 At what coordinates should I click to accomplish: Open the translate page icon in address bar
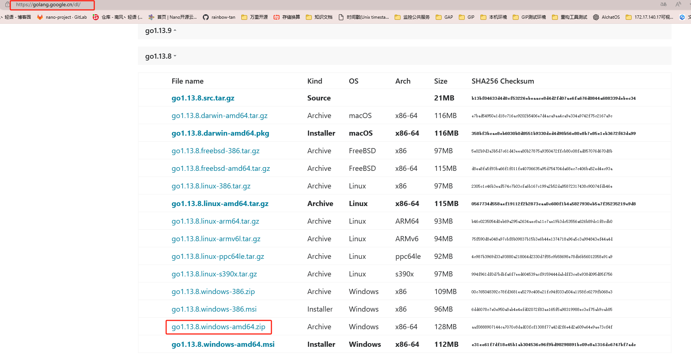[663, 4]
